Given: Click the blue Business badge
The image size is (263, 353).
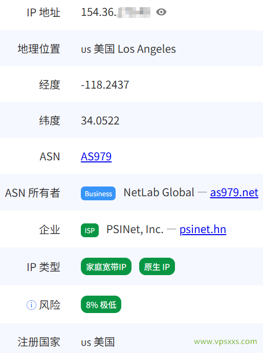Looking at the screenshot, I should click(x=98, y=193).
